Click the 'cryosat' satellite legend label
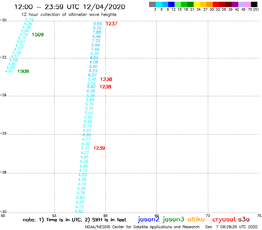 pos(224,219)
